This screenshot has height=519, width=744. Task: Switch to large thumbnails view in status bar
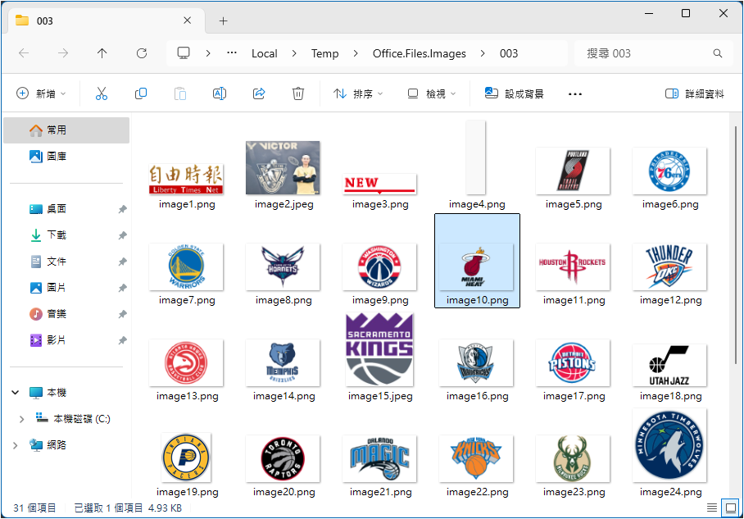[x=728, y=508]
